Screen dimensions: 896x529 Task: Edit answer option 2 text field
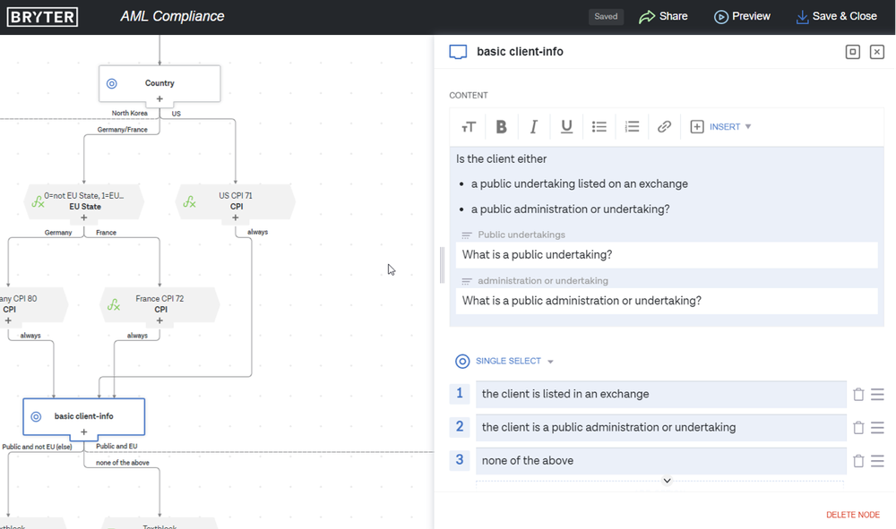[x=660, y=428]
